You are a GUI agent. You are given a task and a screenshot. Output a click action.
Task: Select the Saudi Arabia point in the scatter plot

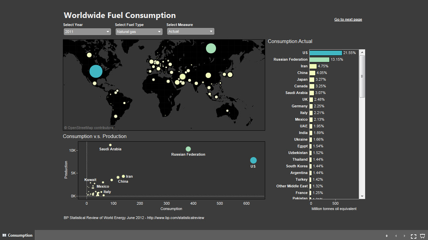tap(110, 145)
